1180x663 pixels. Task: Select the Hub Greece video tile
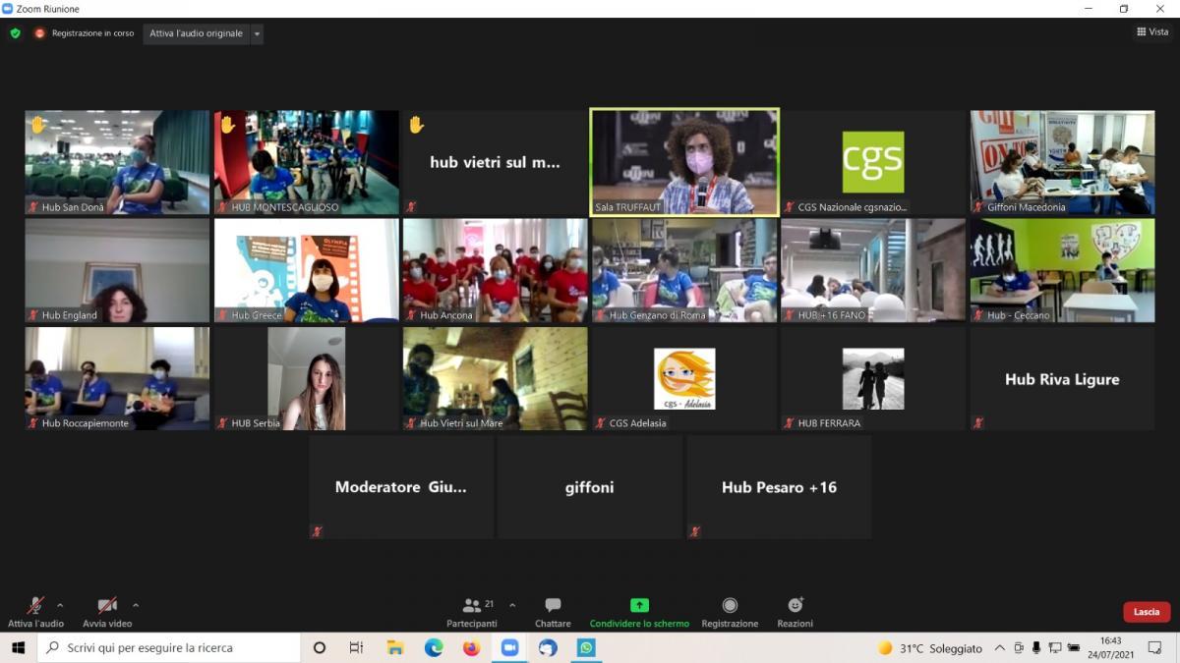click(307, 270)
